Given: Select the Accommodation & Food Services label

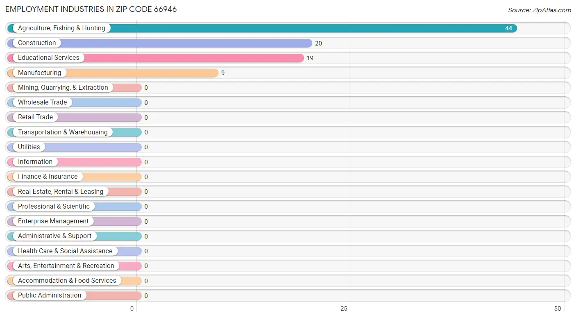Looking at the screenshot, I should click(67, 281).
